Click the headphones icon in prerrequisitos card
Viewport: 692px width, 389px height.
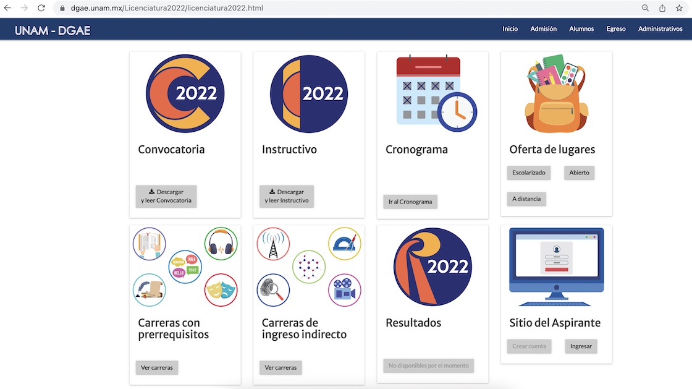tap(221, 243)
